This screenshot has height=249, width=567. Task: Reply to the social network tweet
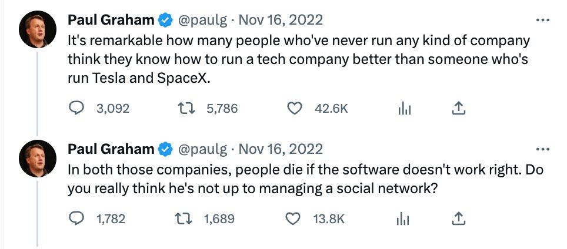click(77, 218)
